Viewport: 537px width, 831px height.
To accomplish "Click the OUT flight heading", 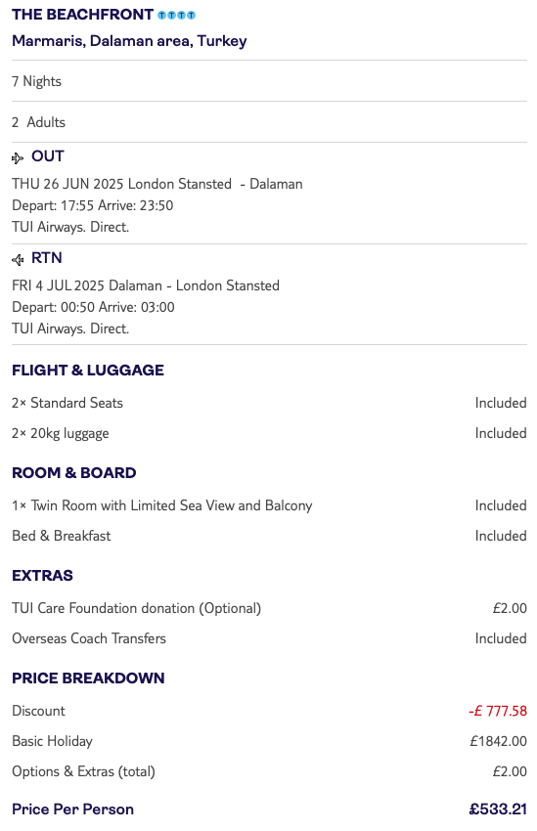I will pos(48,156).
